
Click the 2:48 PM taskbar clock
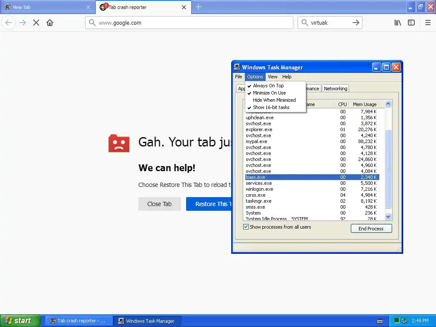420,321
